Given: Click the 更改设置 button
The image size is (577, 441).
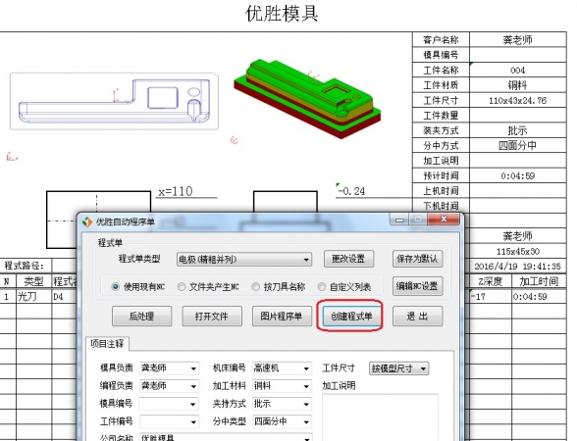Looking at the screenshot, I should 348,259.
